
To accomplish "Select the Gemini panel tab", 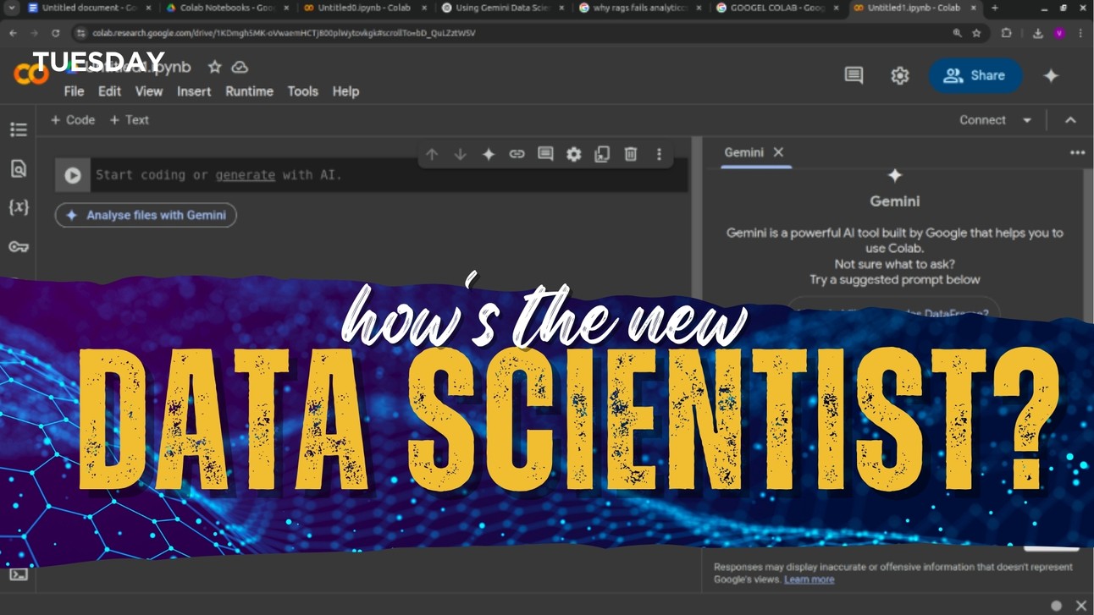I will (743, 152).
